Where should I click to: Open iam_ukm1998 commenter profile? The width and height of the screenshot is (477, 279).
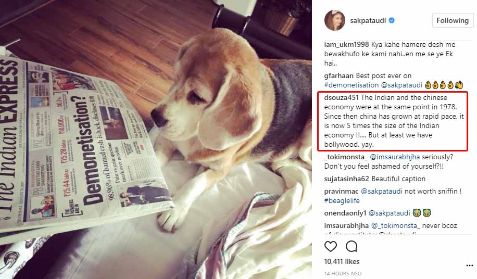[346, 44]
